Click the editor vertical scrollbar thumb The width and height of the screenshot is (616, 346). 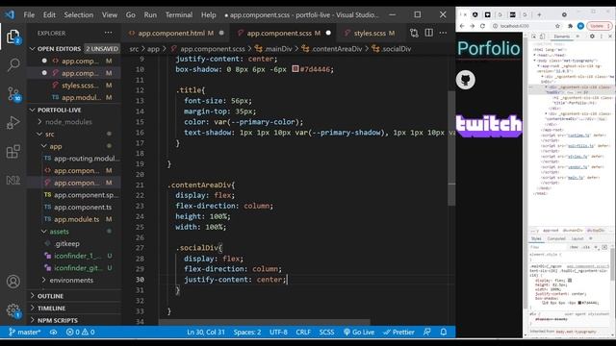451,148
